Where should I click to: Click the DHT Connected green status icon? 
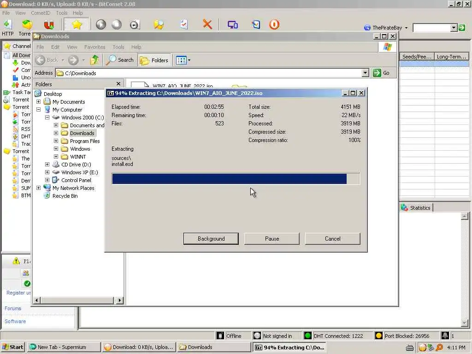tap(307, 336)
